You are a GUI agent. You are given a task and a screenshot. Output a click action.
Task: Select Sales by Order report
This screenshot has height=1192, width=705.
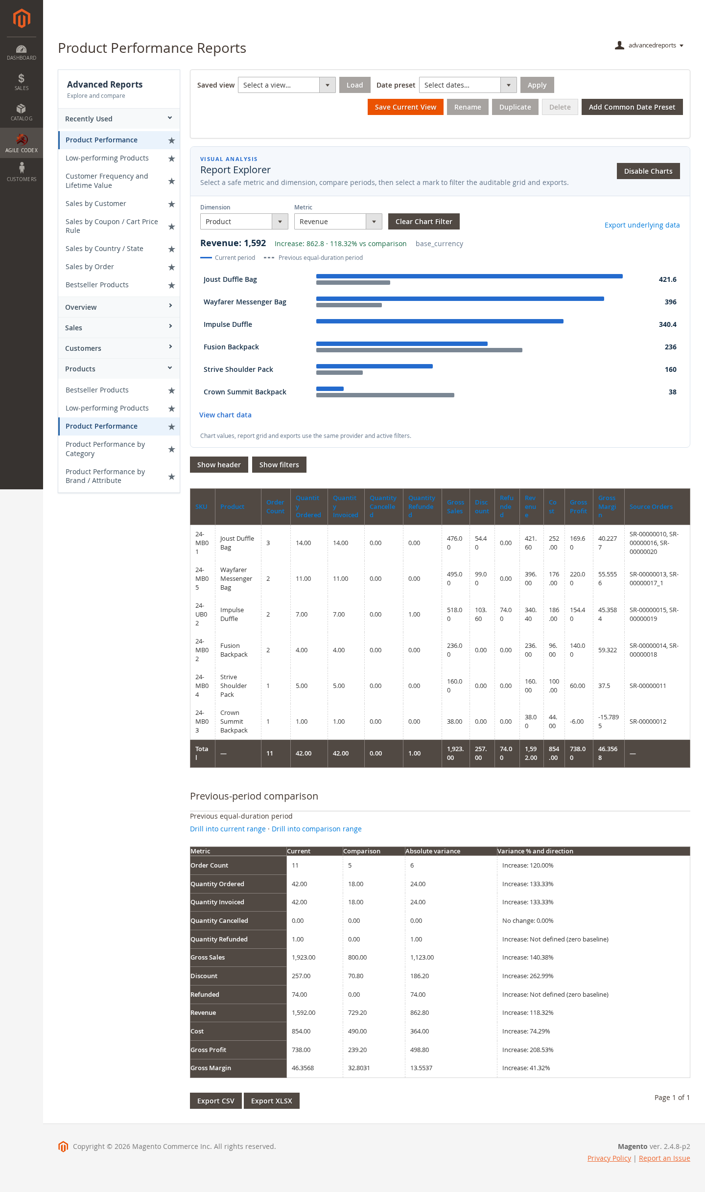coord(90,267)
